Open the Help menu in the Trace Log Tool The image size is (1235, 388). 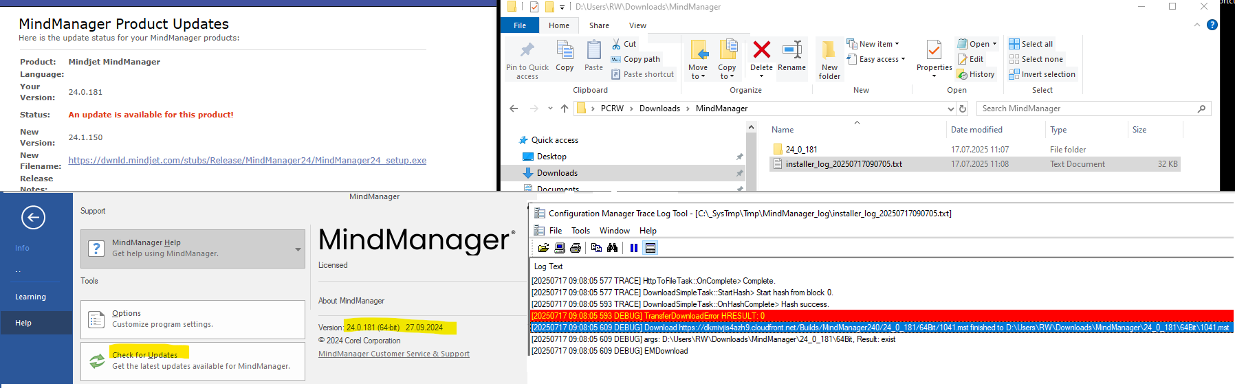click(x=648, y=231)
